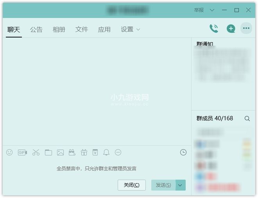Open the 相册 tab

pyautogui.click(x=59, y=30)
